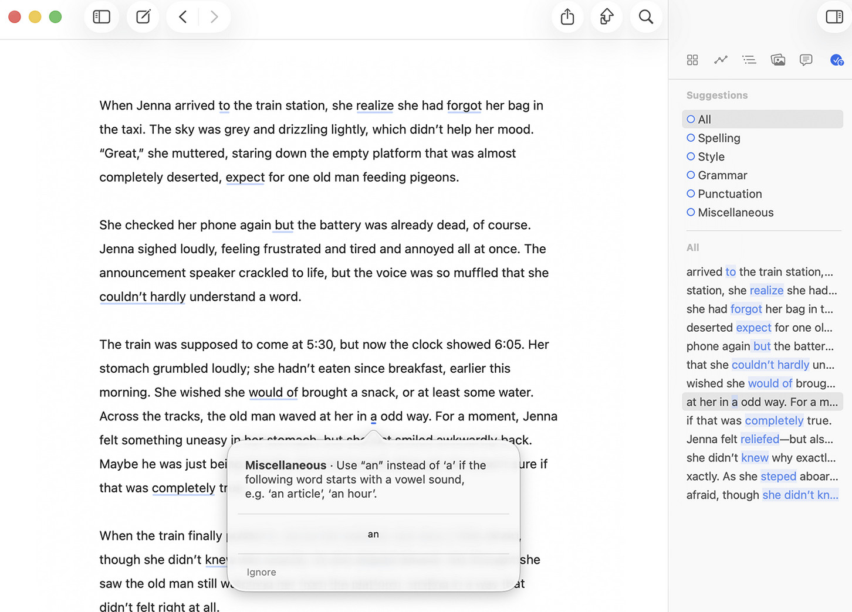This screenshot has width=852, height=612.
Task: Apply the suggested replacement "an"
Action: 373,534
